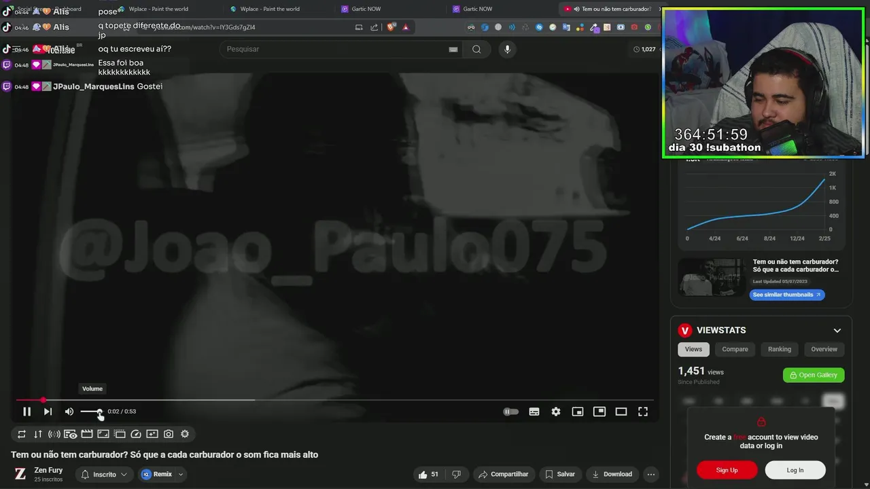Image resolution: width=870 pixels, height=489 pixels.
Task: Toggle theater mode
Action: tap(621, 412)
